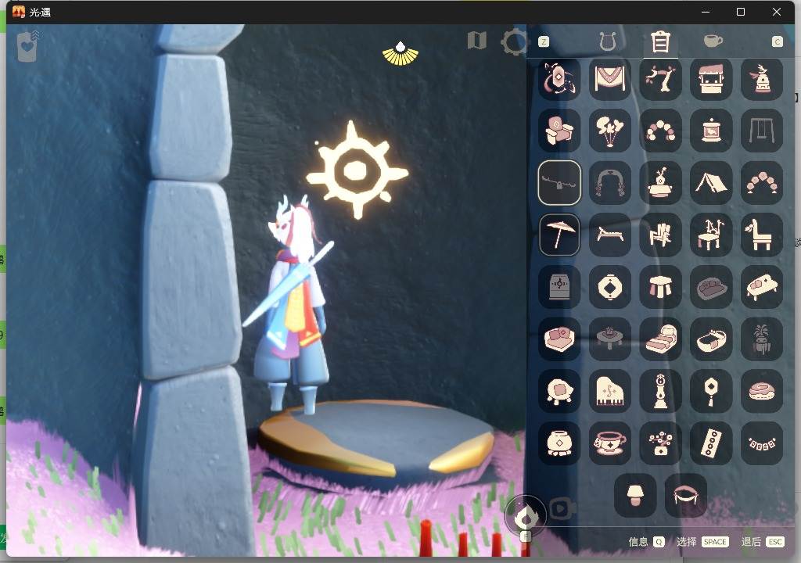Tap the flame candle button

coord(525,517)
